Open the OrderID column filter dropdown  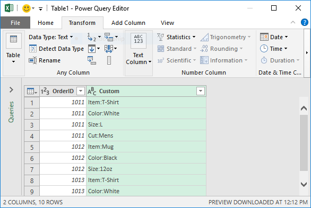(x=81, y=91)
